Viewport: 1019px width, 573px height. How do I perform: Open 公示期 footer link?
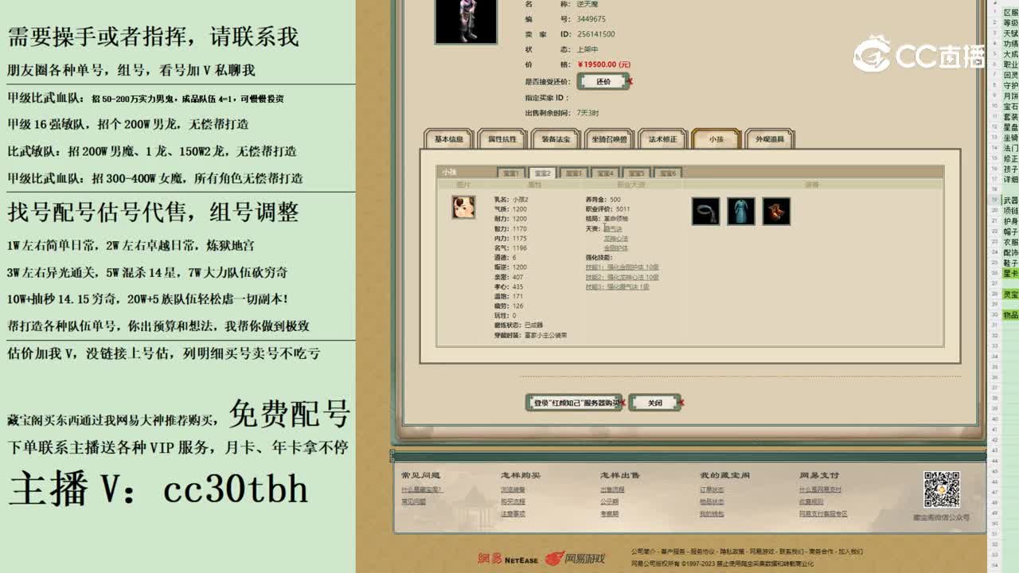point(609,501)
